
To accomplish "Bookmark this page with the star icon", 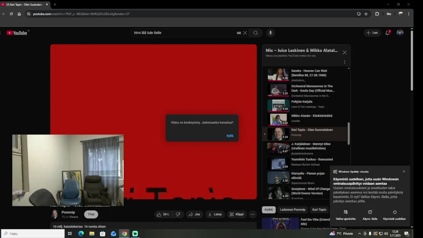I will point(366,14).
